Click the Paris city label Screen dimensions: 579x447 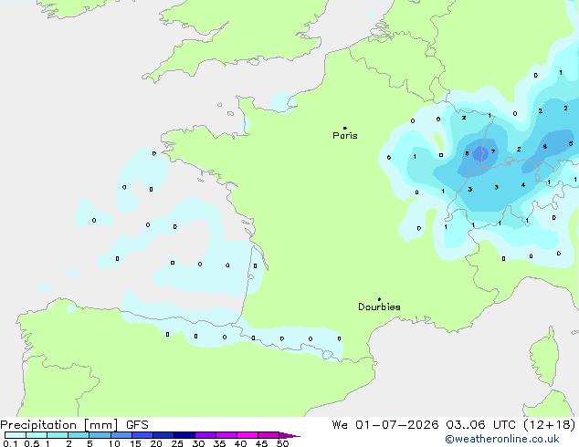(345, 136)
